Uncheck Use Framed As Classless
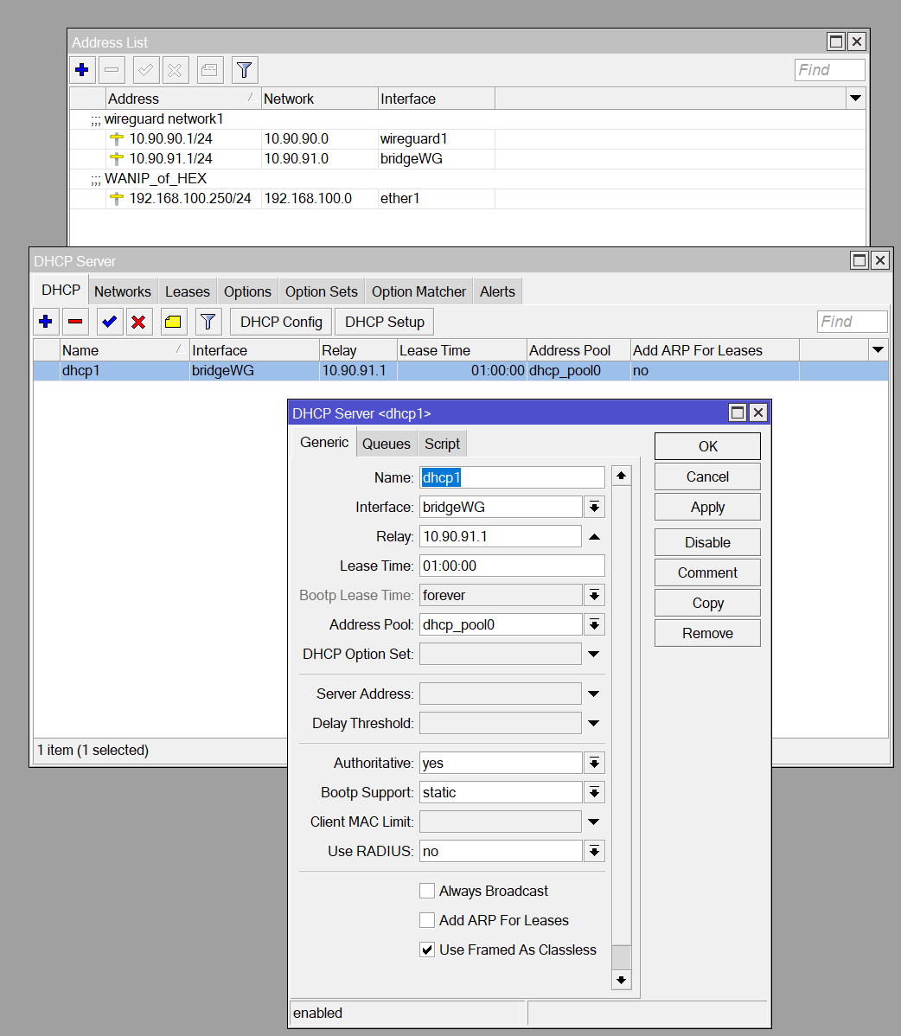The height and width of the screenshot is (1036, 901). click(x=427, y=950)
